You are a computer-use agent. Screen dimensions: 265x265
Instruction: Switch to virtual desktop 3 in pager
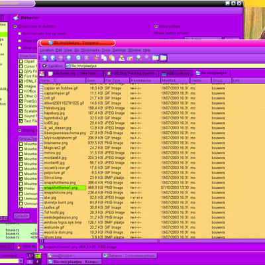point(29,262)
